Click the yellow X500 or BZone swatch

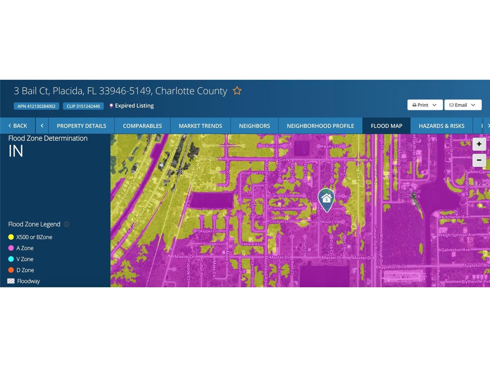click(x=11, y=237)
